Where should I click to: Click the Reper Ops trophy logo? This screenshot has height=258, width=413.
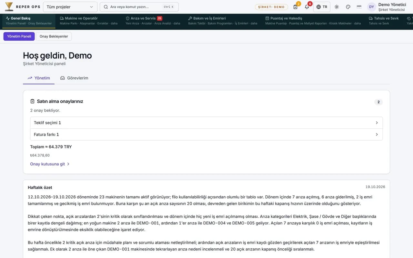(x=9, y=6)
